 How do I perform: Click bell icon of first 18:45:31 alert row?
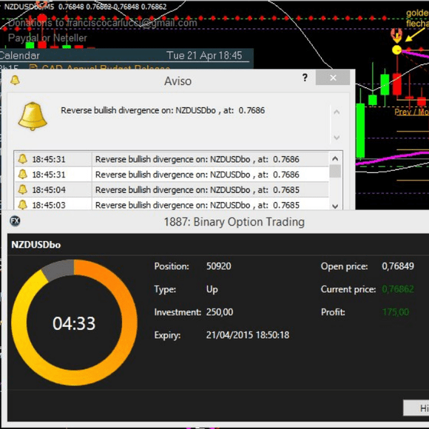(x=22, y=159)
